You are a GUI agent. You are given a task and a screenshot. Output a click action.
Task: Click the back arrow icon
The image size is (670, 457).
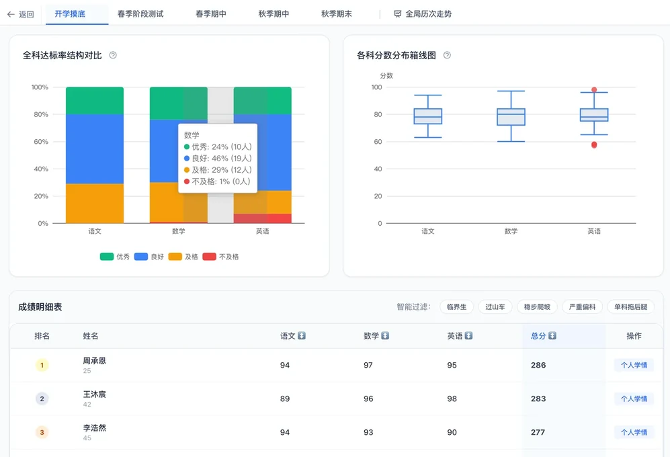[11, 14]
